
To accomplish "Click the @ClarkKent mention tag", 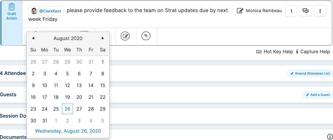I will (46, 11).
